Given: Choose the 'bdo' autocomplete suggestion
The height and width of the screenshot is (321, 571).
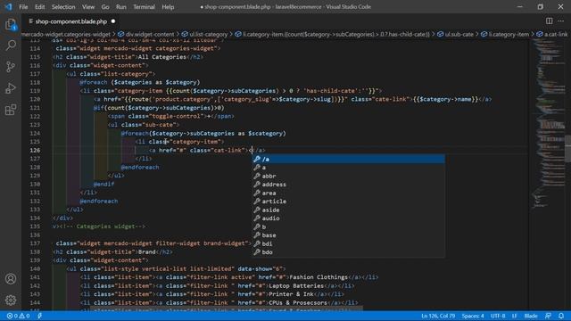Looking at the screenshot, I should click(348, 252).
